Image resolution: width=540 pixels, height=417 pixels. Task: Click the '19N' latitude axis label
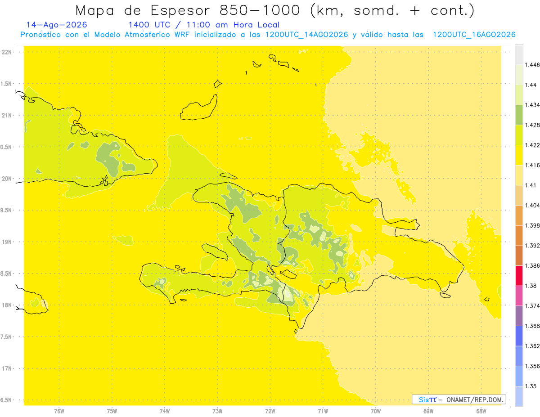pos(8,242)
